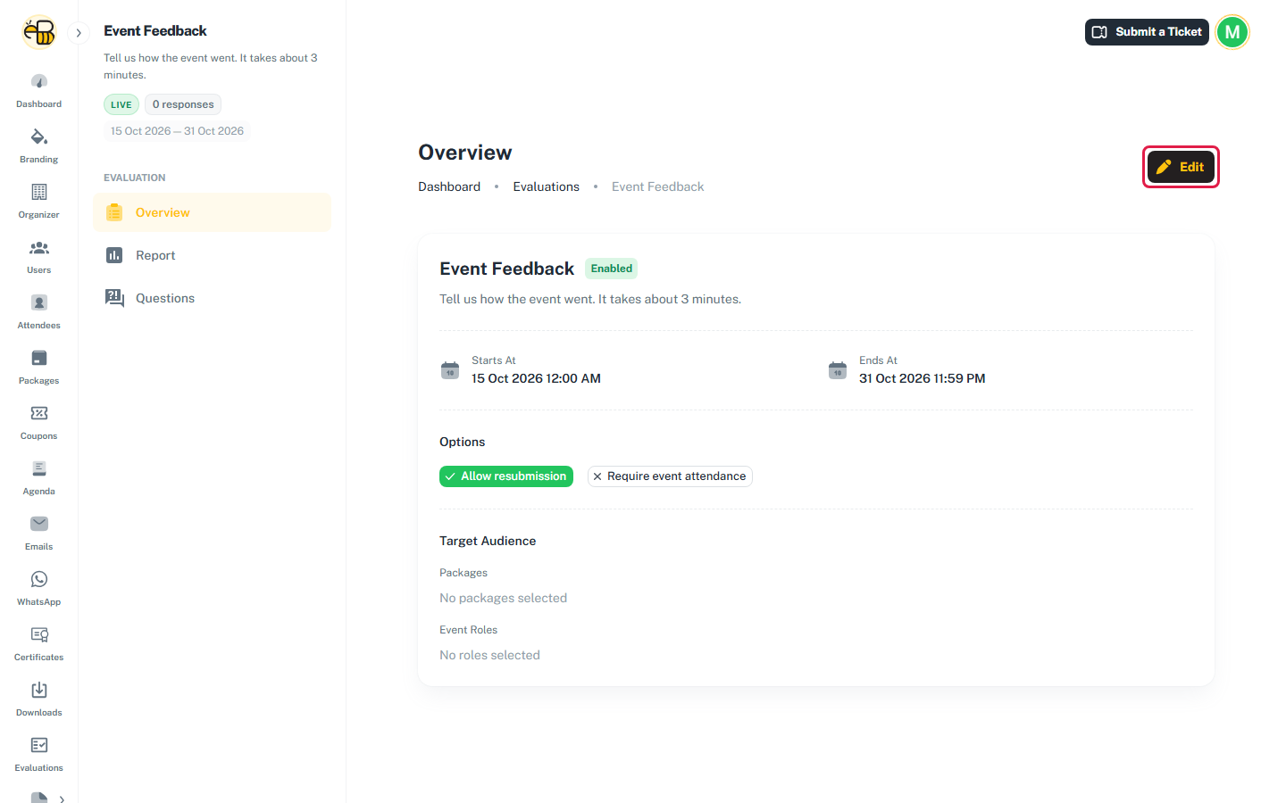This screenshot has width=1286, height=803.
Task: Click the Enabled status badge
Action: (612, 269)
